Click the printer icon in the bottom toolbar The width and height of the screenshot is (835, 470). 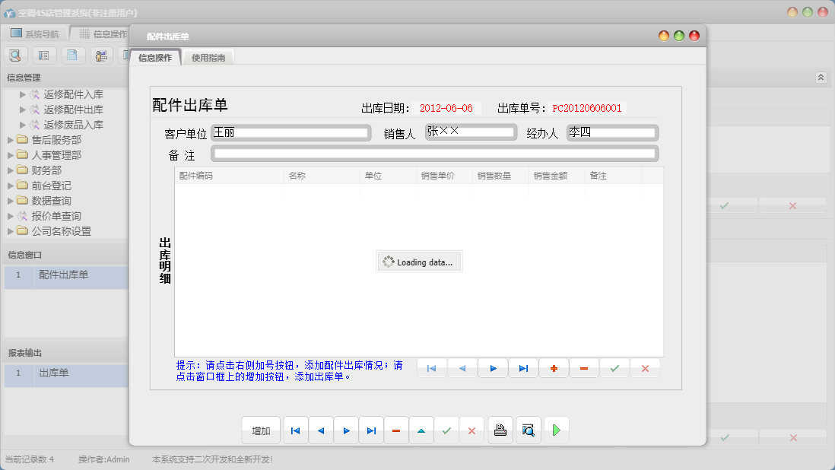click(x=500, y=430)
